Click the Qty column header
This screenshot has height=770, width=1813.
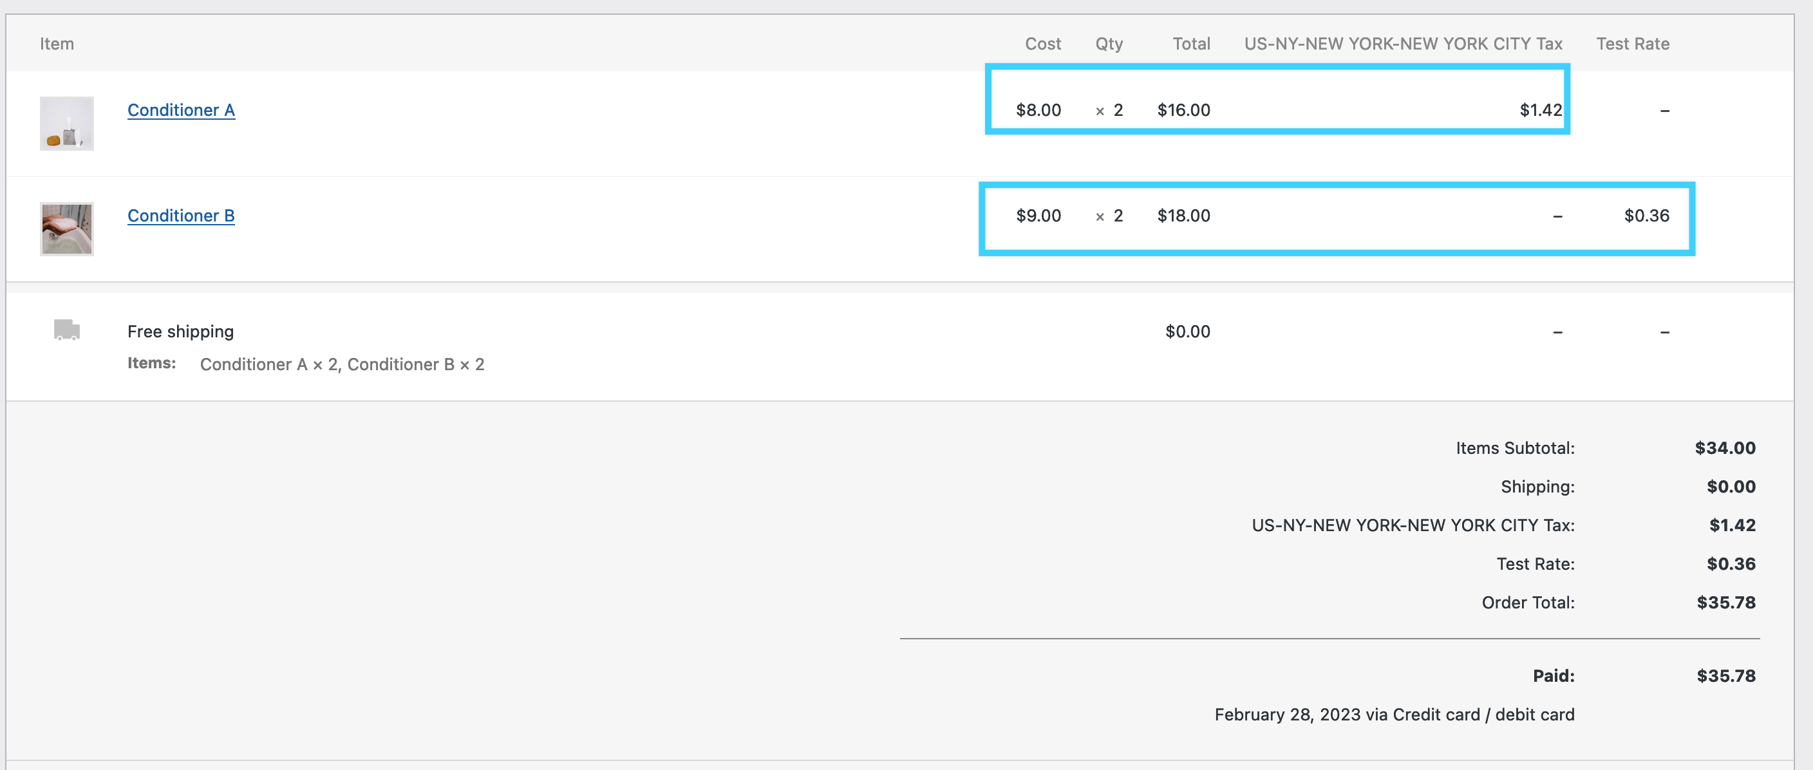[x=1109, y=44]
